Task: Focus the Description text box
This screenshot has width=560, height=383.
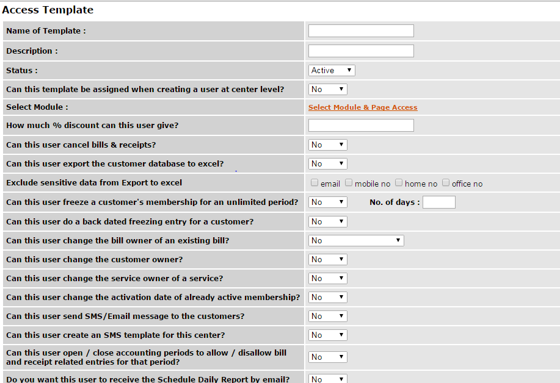Action: pyautogui.click(x=361, y=51)
